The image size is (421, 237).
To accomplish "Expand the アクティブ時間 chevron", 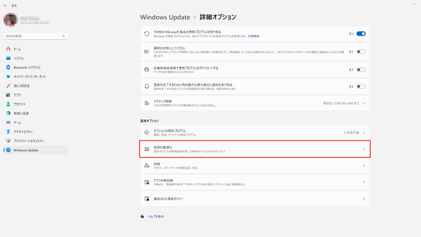I will tap(364, 103).
